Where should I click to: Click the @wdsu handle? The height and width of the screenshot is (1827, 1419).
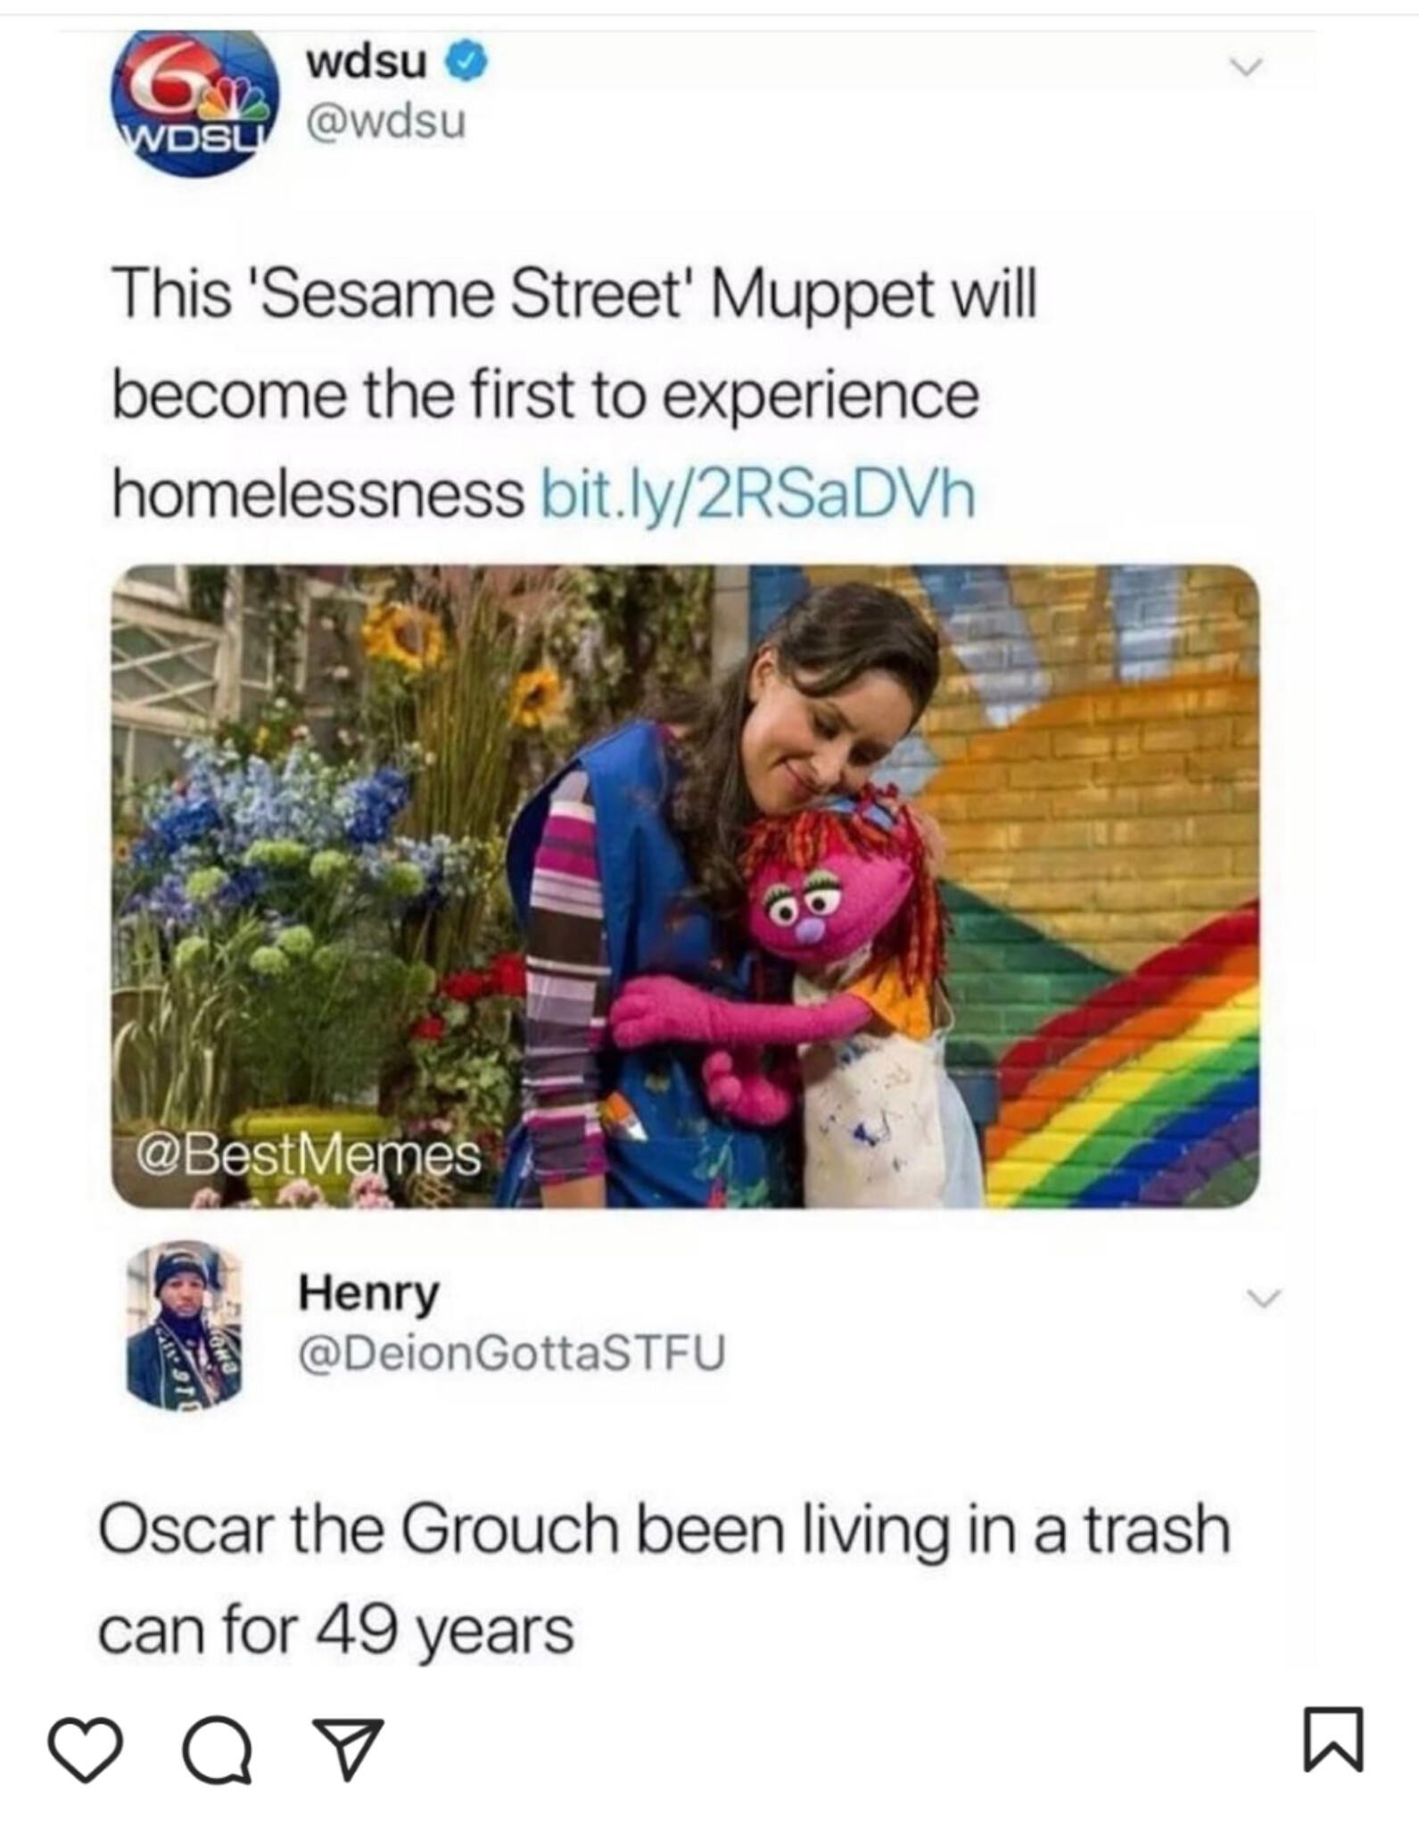[x=386, y=122]
